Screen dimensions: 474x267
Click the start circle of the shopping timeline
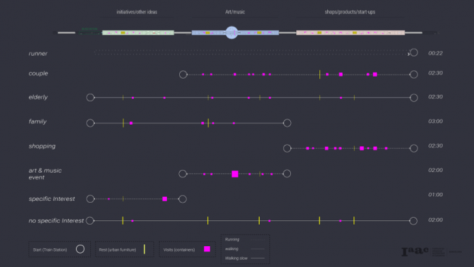click(x=287, y=148)
